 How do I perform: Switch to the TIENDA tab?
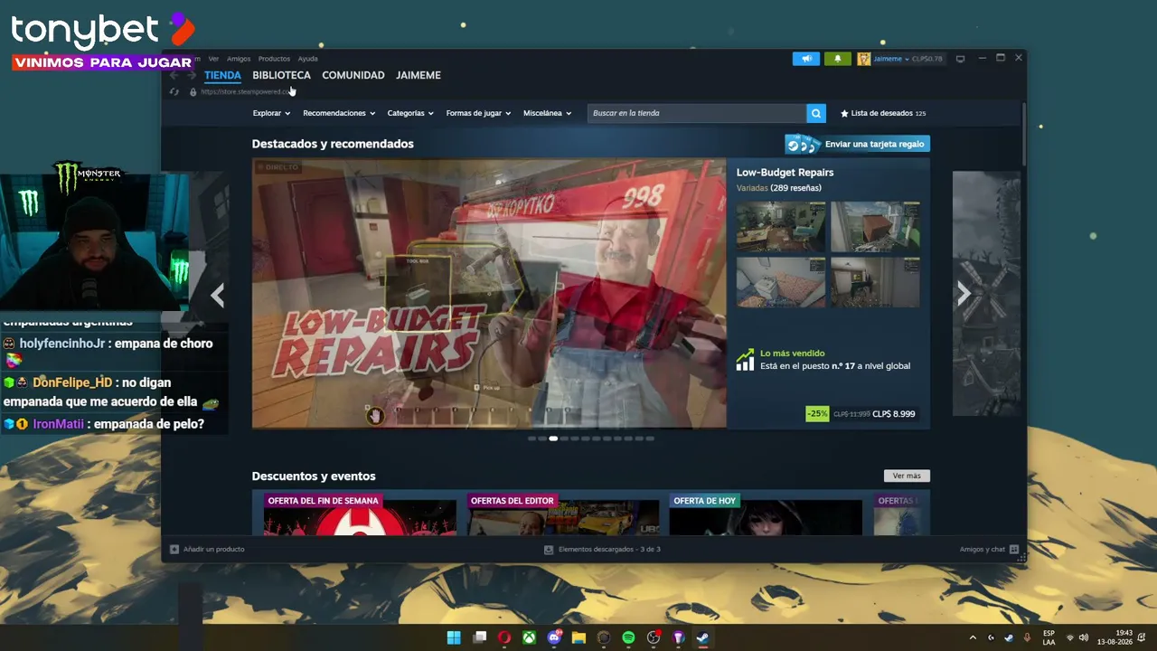[x=222, y=75]
